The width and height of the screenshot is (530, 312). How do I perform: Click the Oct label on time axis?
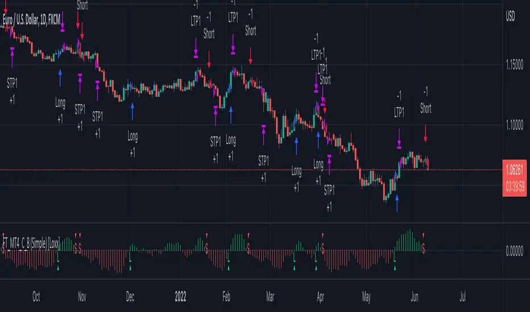pos(36,297)
